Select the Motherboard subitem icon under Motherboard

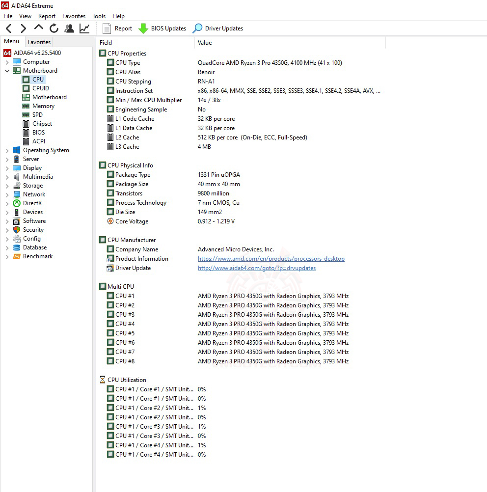click(x=26, y=97)
